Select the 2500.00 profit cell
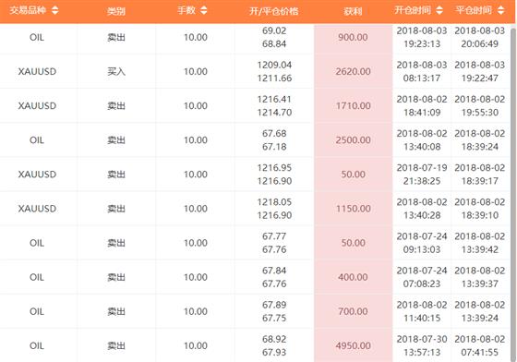The width and height of the screenshot is (517, 362). click(353, 140)
